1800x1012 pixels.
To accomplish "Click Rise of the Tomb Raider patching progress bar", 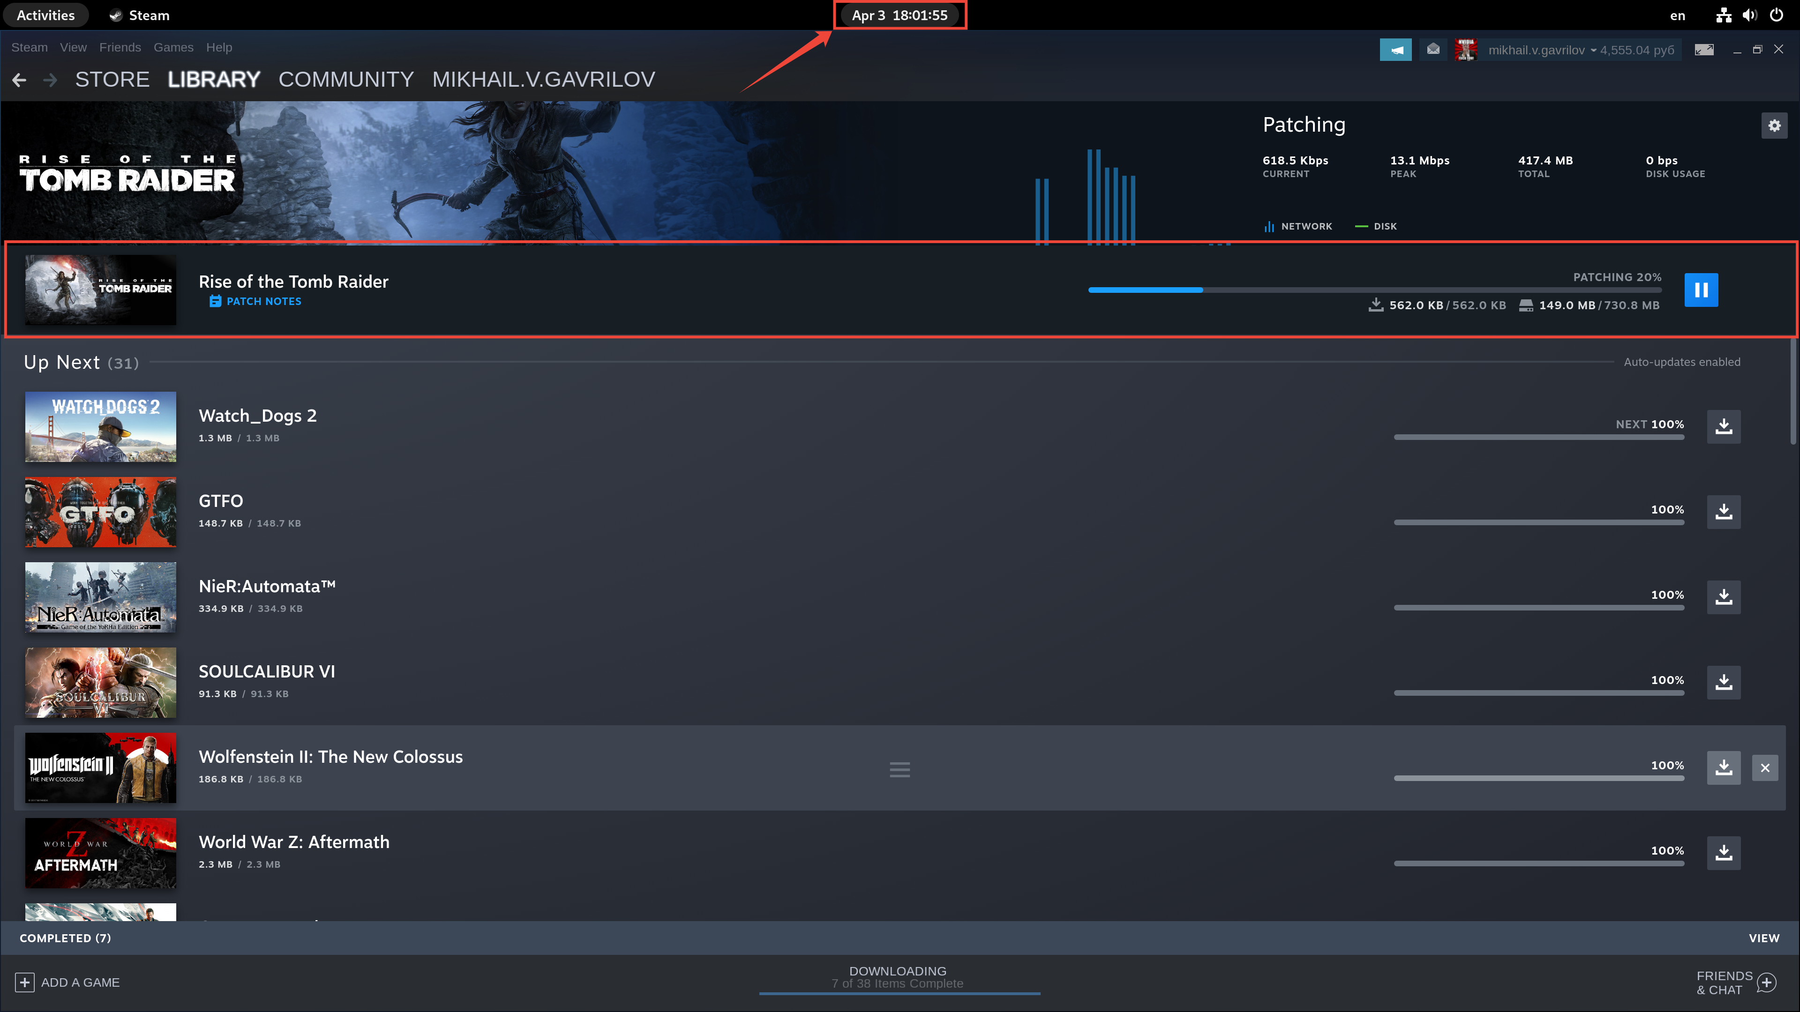I will pos(1374,290).
